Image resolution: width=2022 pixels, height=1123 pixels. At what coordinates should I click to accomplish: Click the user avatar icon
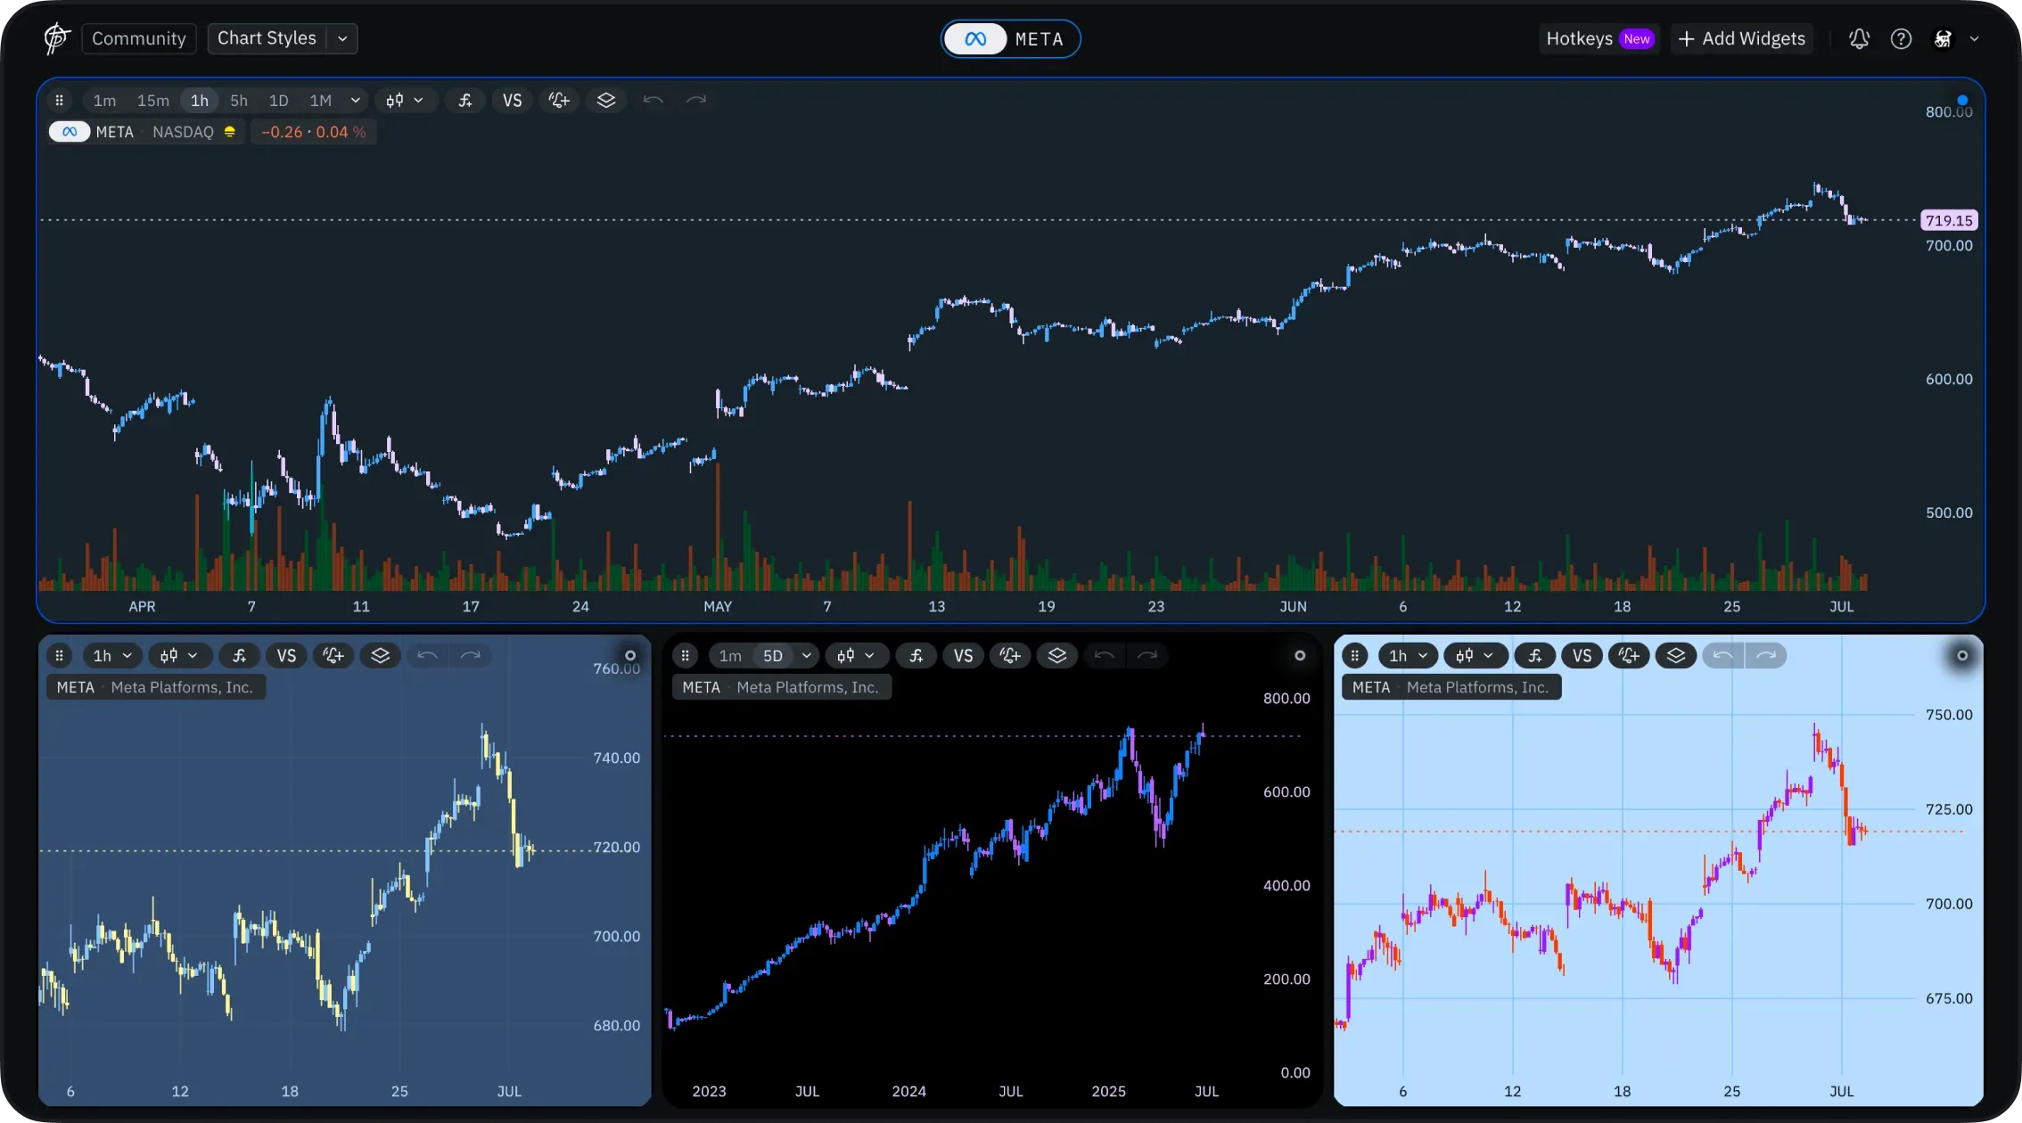coord(1943,38)
